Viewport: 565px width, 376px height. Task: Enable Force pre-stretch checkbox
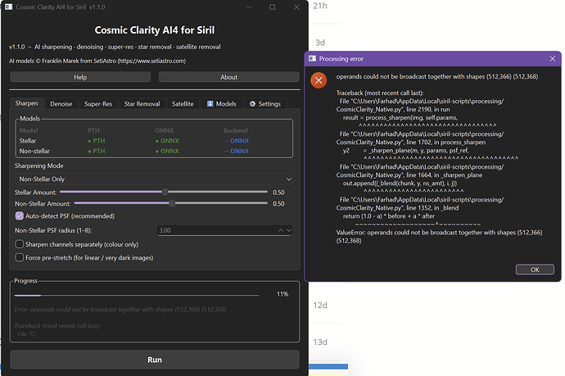(20, 257)
